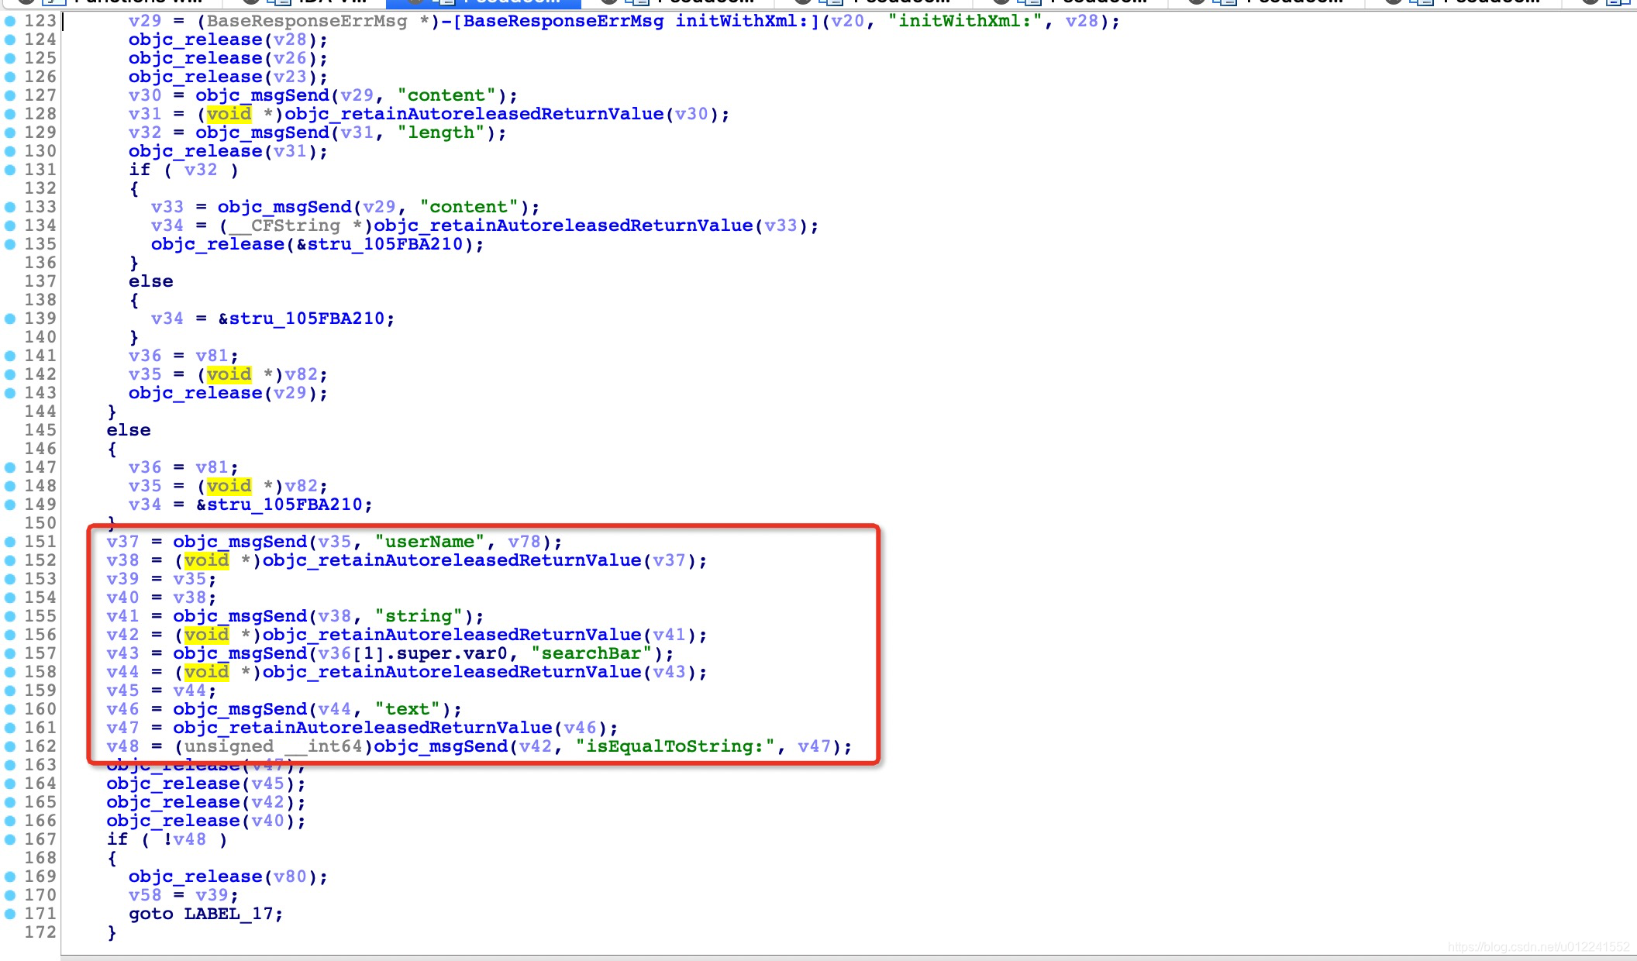Viewport: 1637px width, 961px height.
Task: Click the breakpoint dot on line 157
Action: coord(10,653)
